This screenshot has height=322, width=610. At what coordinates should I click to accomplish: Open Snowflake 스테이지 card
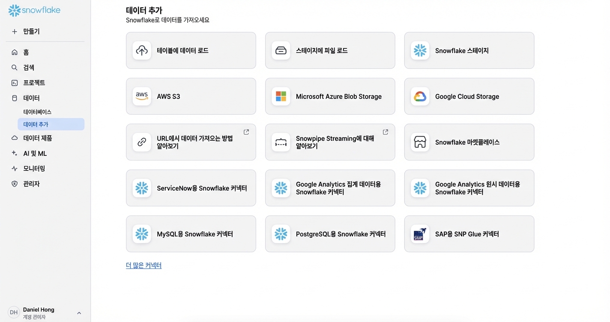coord(469,51)
